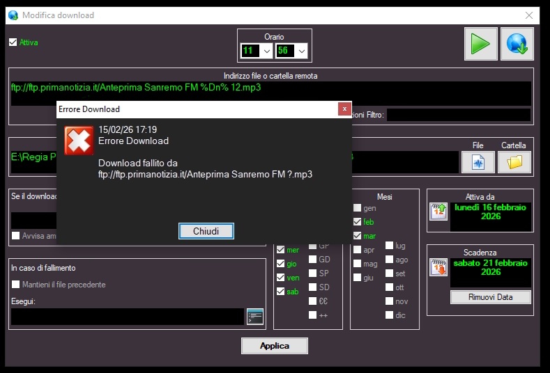Enable Mantieni il file precedente
Screen dimensions: 550x373
click(16, 284)
